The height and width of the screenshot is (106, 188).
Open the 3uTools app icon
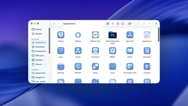point(61,35)
